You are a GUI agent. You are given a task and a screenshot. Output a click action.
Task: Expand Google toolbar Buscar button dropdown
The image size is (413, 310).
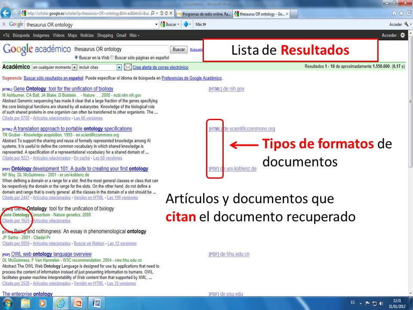[178, 24]
